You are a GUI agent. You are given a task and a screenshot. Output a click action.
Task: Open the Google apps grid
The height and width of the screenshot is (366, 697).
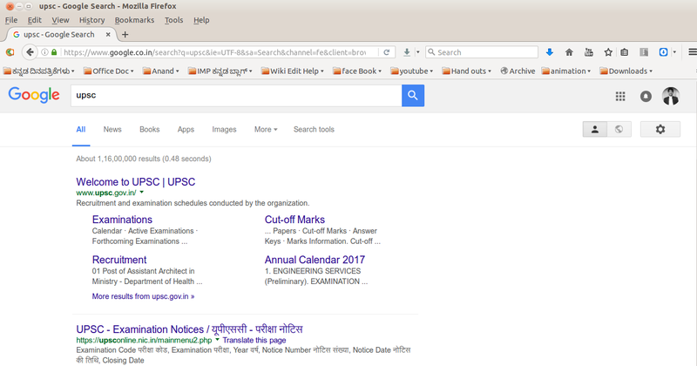(x=620, y=96)
